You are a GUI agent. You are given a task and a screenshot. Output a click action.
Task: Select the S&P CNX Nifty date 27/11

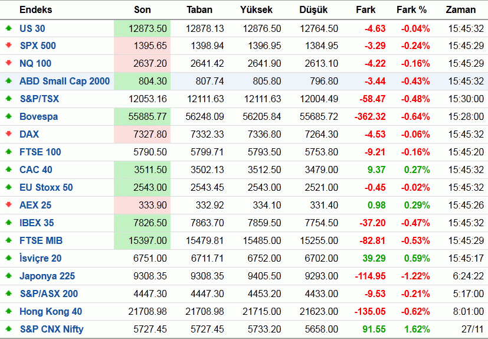point(473,330)
